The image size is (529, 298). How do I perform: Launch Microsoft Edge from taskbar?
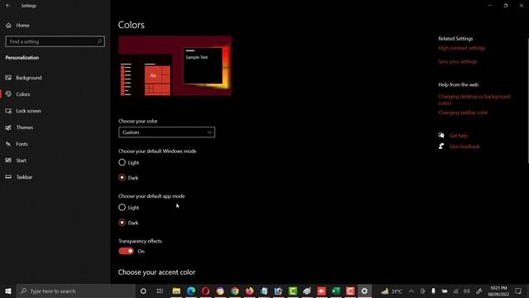191,291
